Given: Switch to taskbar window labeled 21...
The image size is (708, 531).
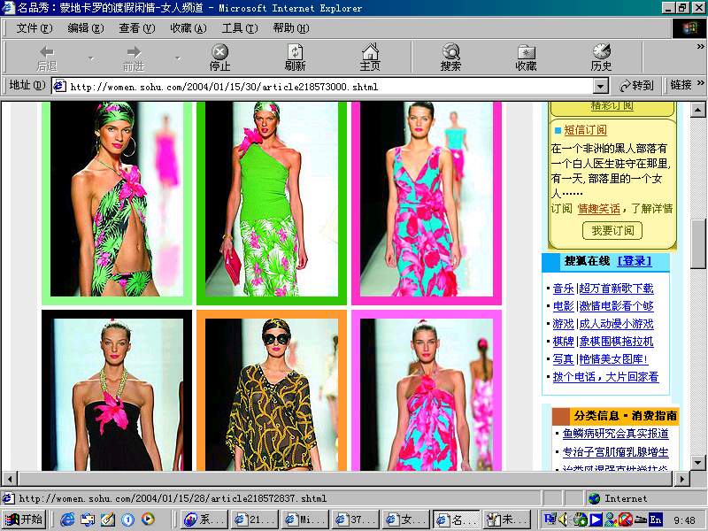Looking at the screenshot, I should click(253, 519).
